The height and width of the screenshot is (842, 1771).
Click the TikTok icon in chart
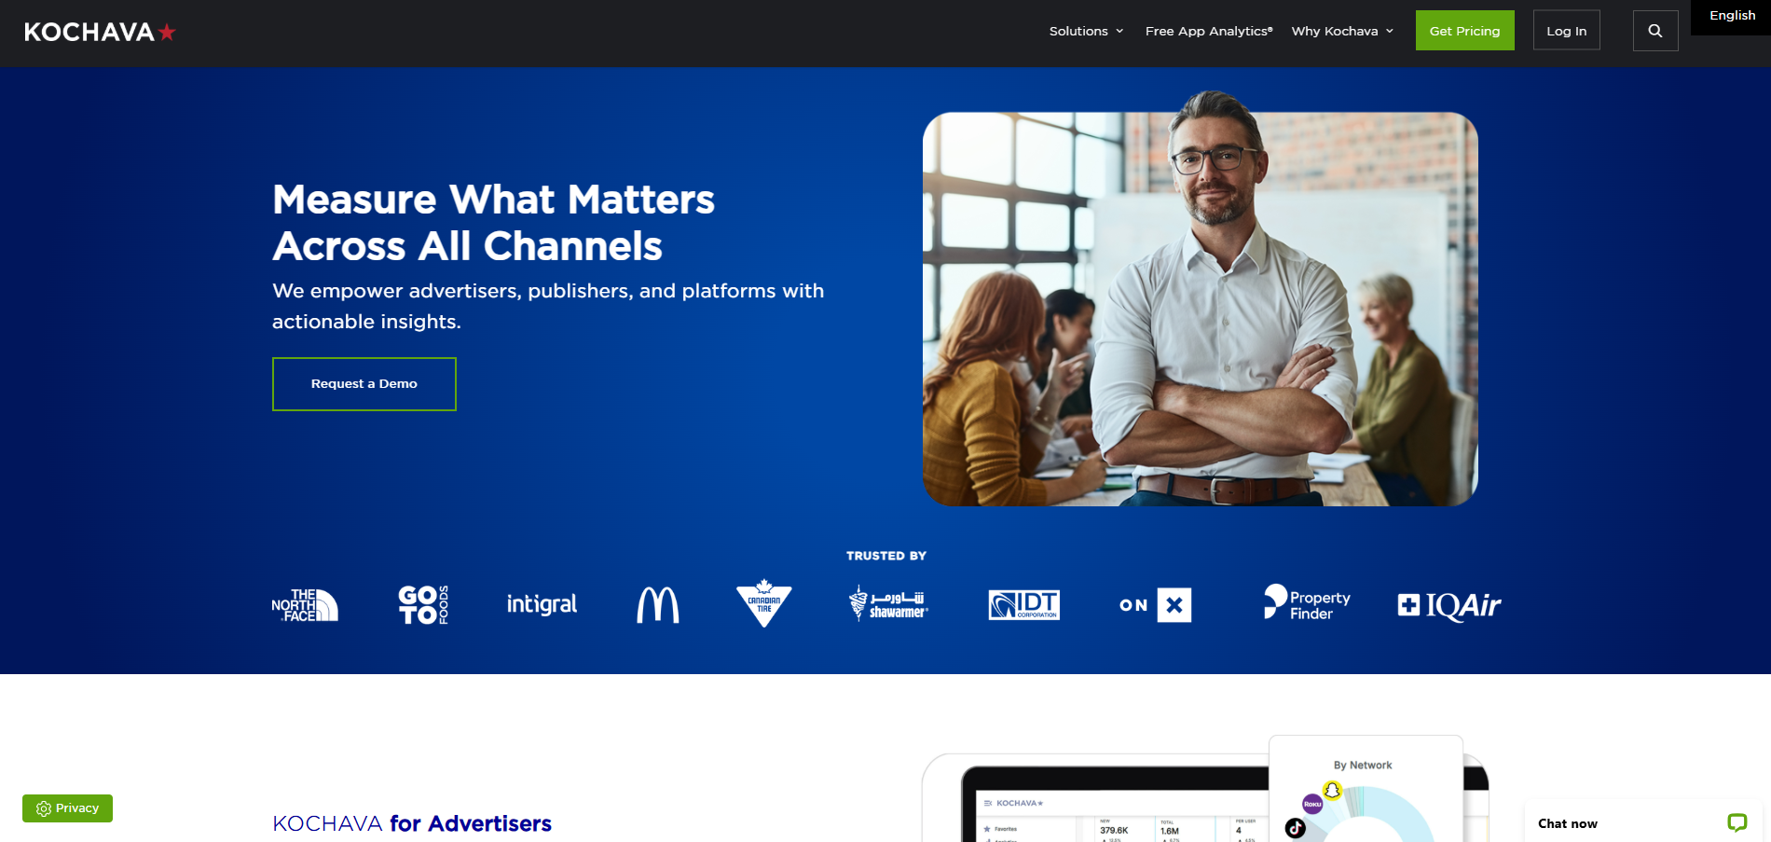[1296, 827]
